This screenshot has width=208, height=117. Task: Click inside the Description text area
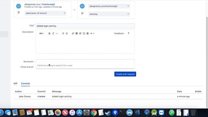[85, 45]
